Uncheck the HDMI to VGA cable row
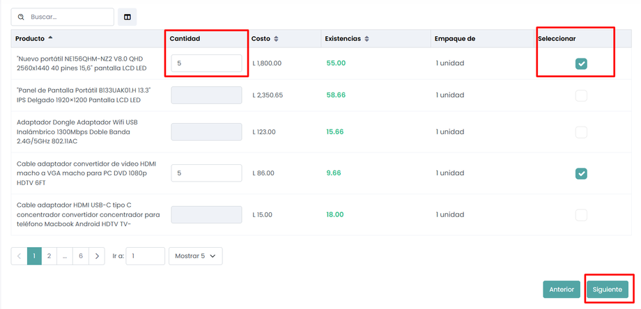This screenshot has width=641, height=309. pyautogui.click(x=581, y=173)
